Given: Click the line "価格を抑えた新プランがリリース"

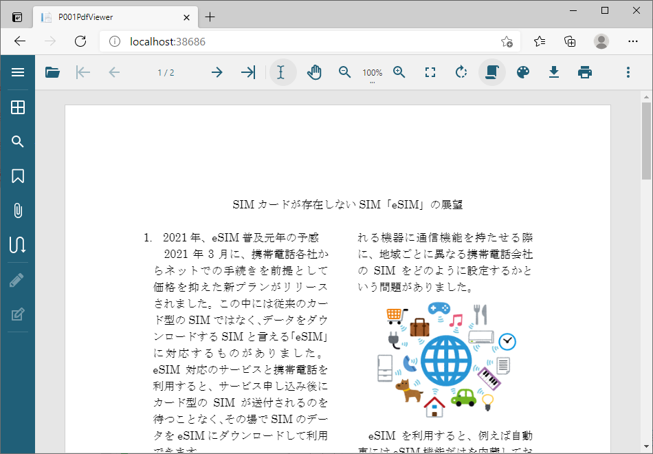Looking at the screenshot, I should click(241, 287).
